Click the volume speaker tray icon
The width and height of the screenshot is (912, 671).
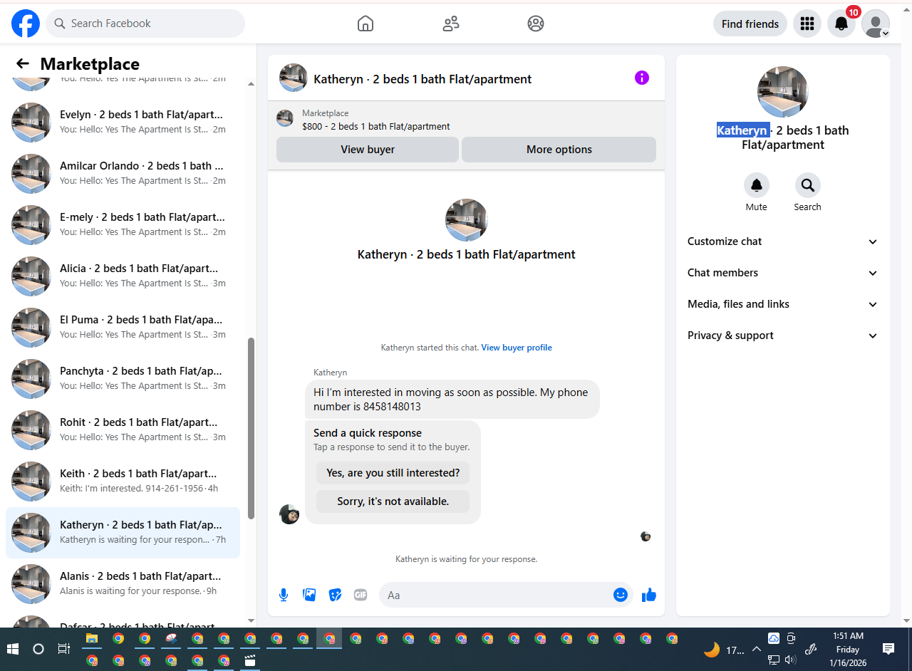point(790,660)
